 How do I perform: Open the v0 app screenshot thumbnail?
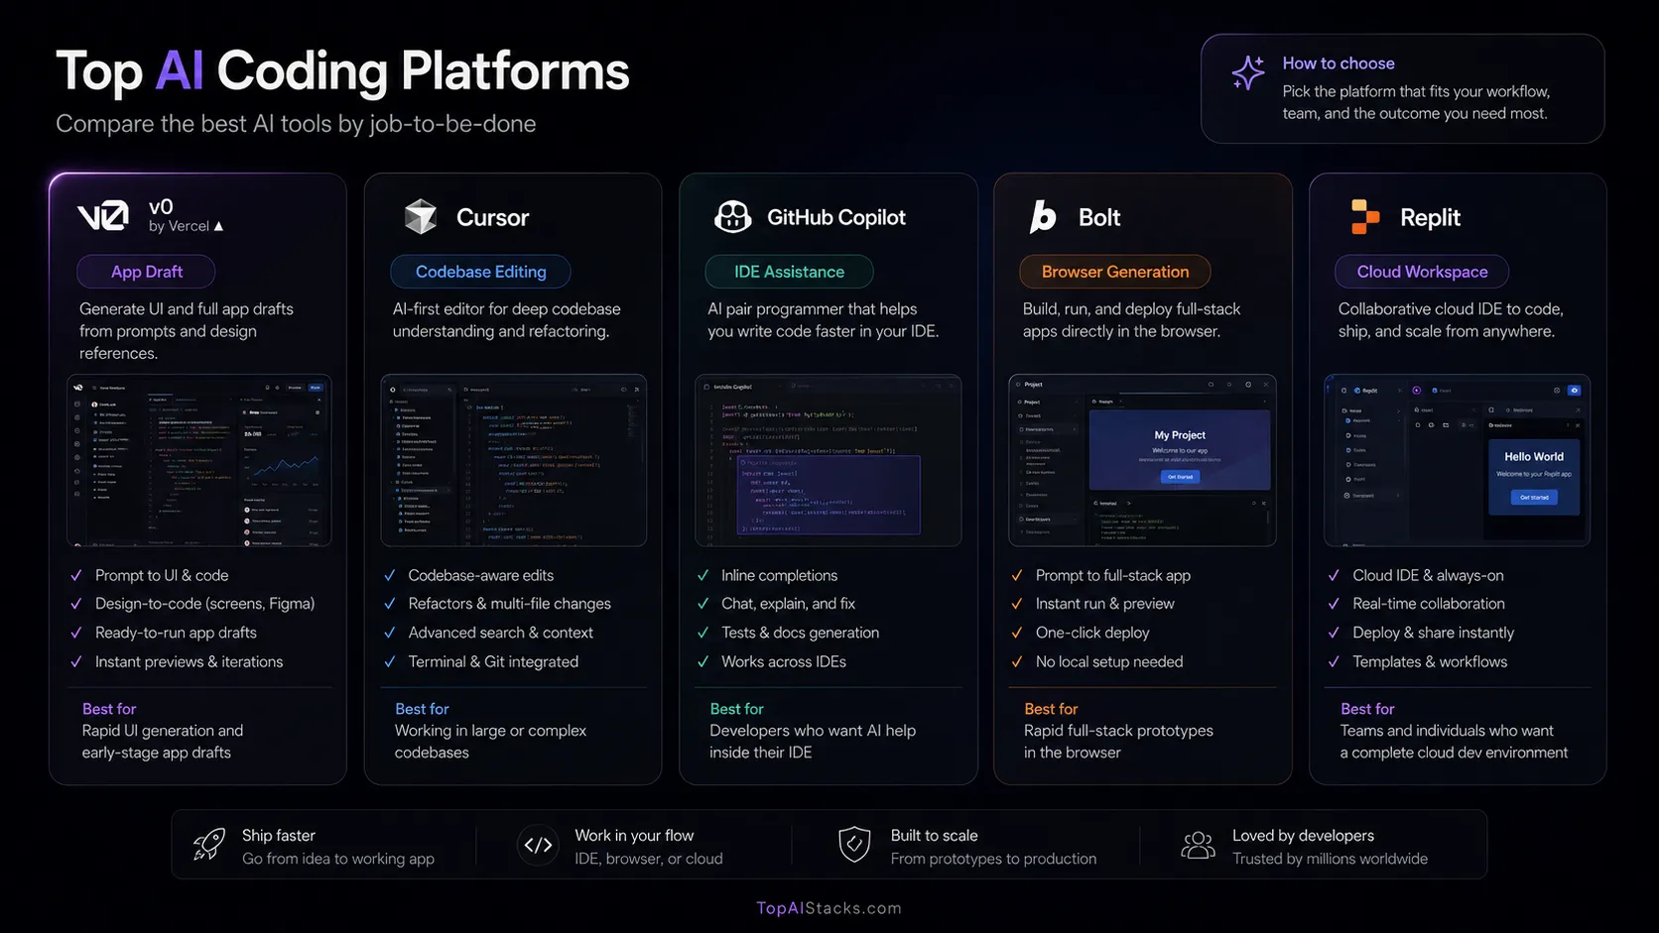tap(199, 460)
